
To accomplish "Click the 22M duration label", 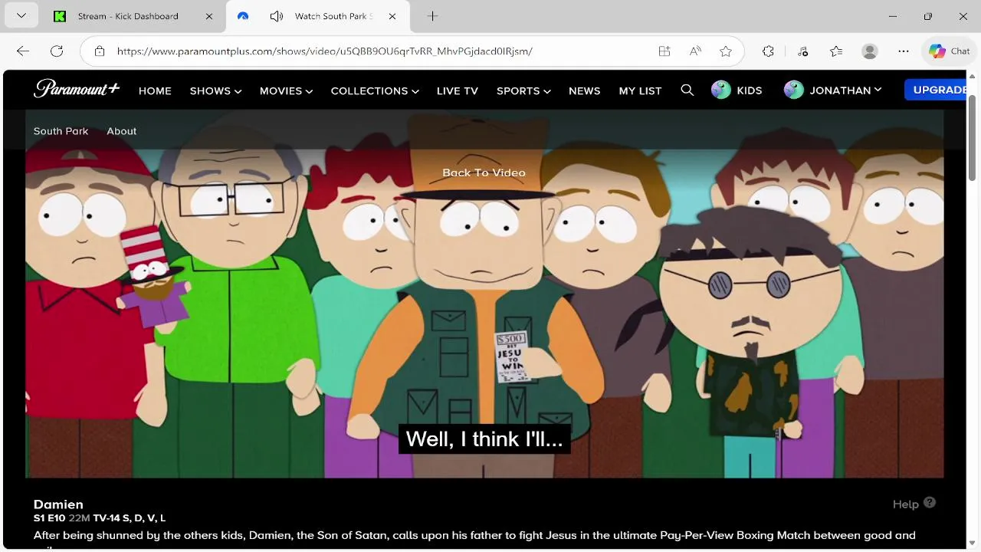I will pos(80,518).
